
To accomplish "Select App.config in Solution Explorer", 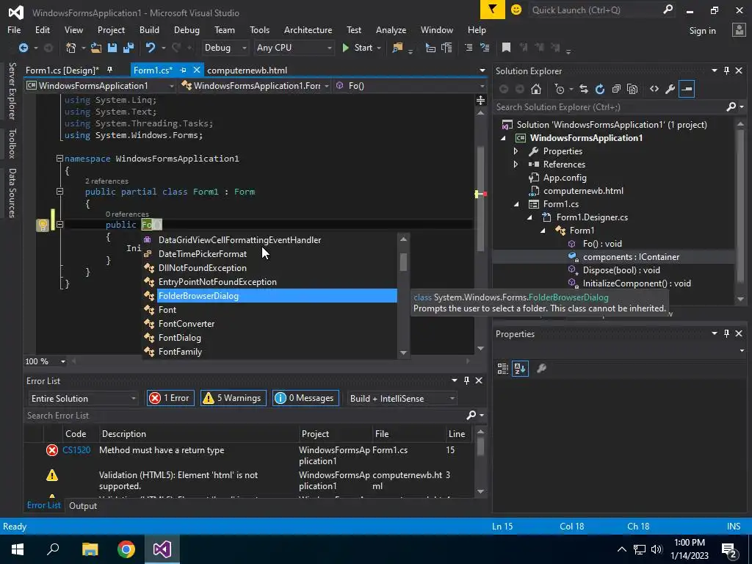I will [565, 178].
